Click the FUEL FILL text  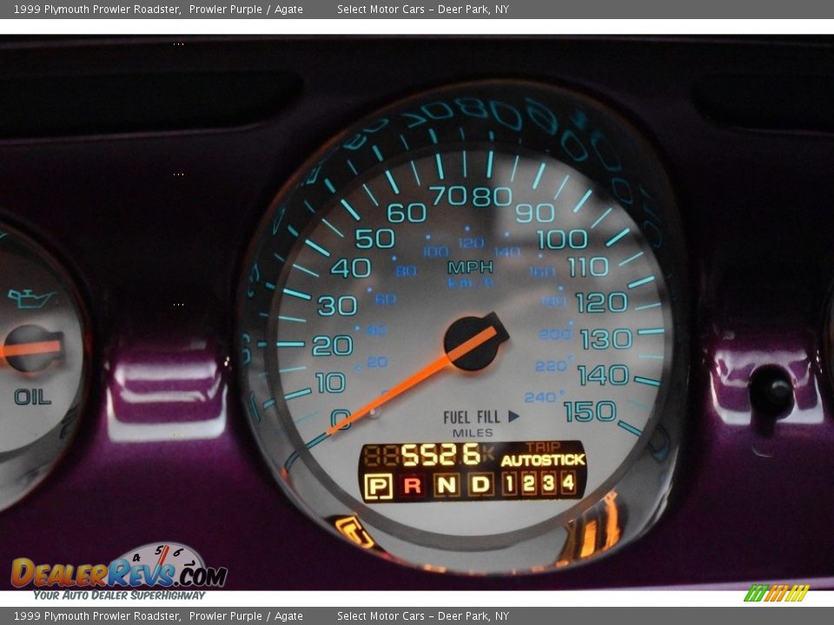[x=472, y=418]
